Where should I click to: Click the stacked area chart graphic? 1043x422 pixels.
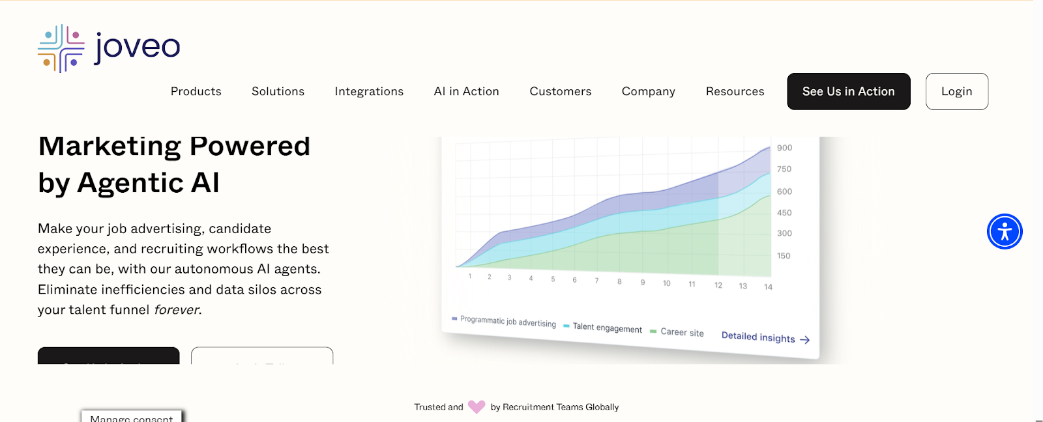[x=613, y=215]
